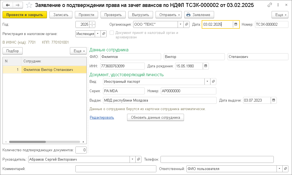
Task: Open the top toolbar Еще menu
Action: click(x=280, y=15)
